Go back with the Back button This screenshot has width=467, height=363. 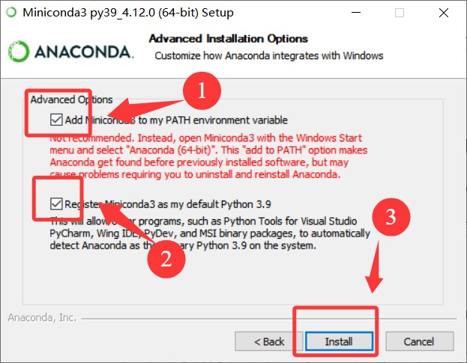pyautogui.click(x=268, y=341)
